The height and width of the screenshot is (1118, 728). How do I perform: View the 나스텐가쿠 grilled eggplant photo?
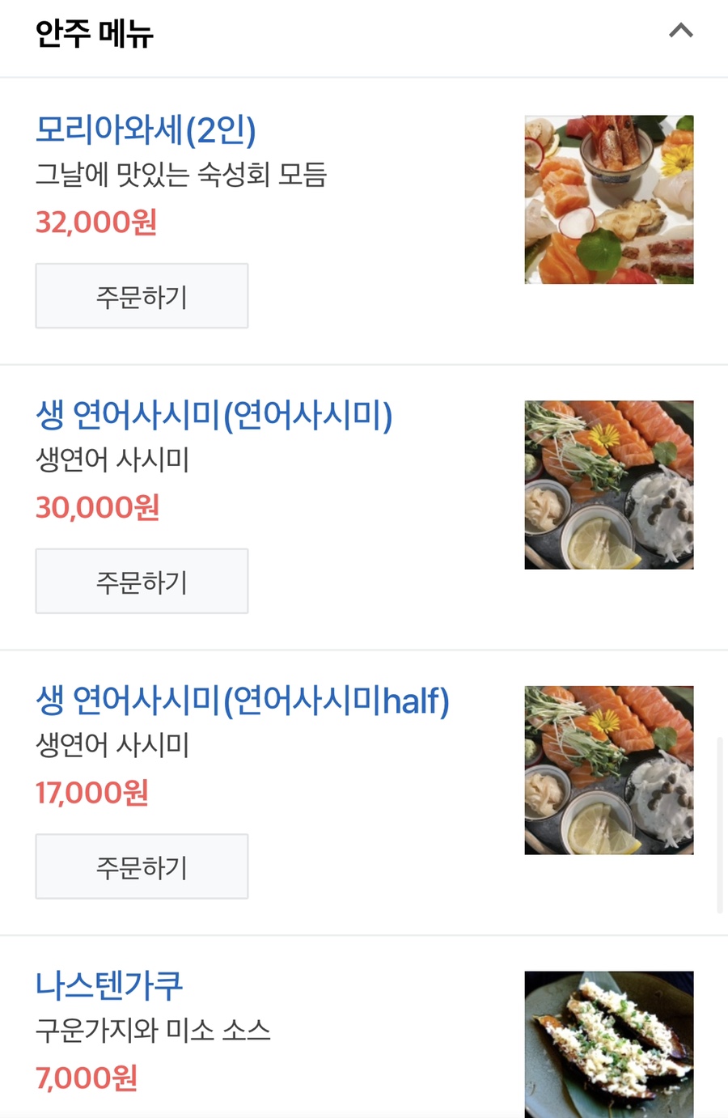click(x=608, y=1044)
